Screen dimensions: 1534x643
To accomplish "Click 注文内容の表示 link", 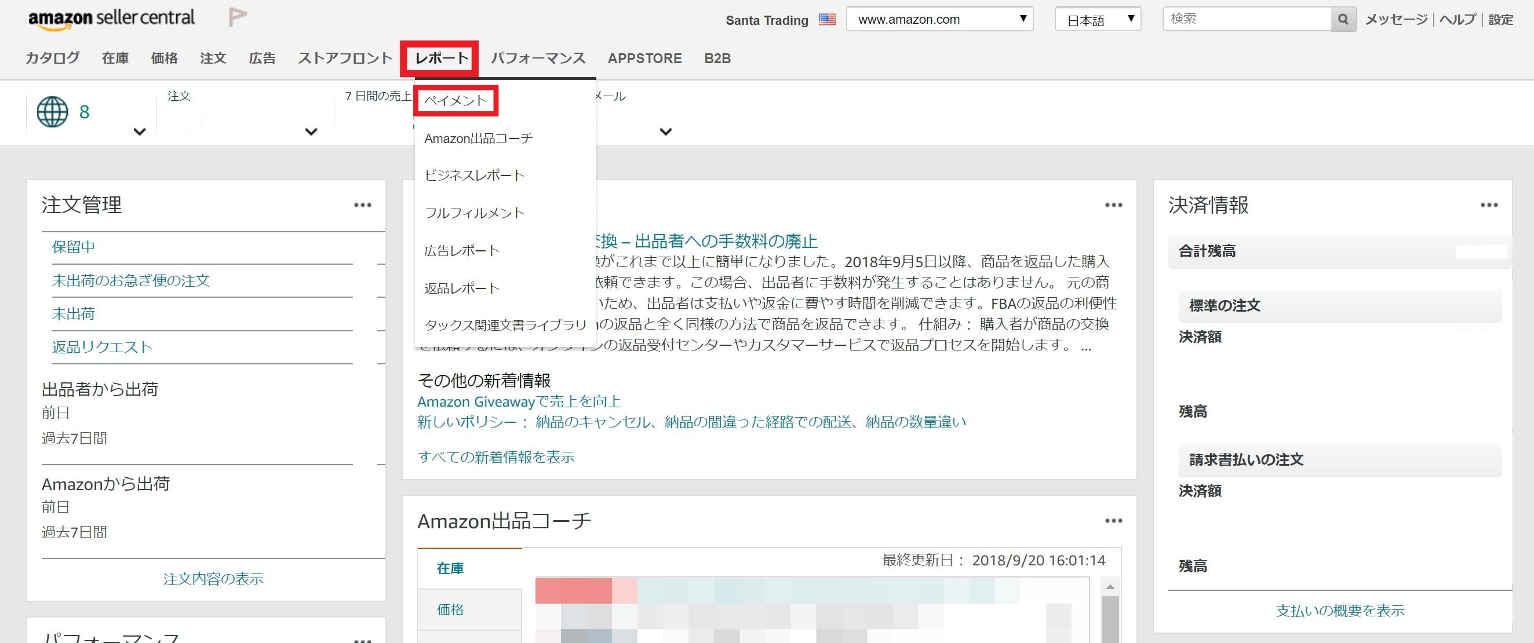I will [x=213, y=578].
